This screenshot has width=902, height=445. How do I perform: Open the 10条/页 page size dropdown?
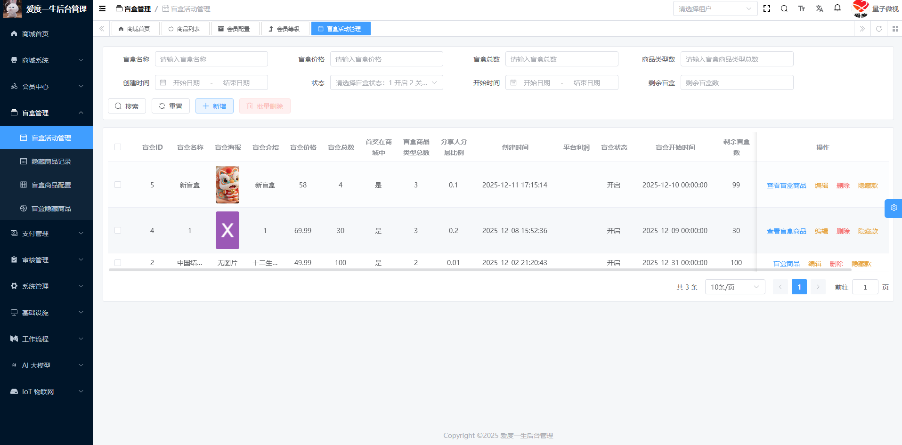coord(734,287)
